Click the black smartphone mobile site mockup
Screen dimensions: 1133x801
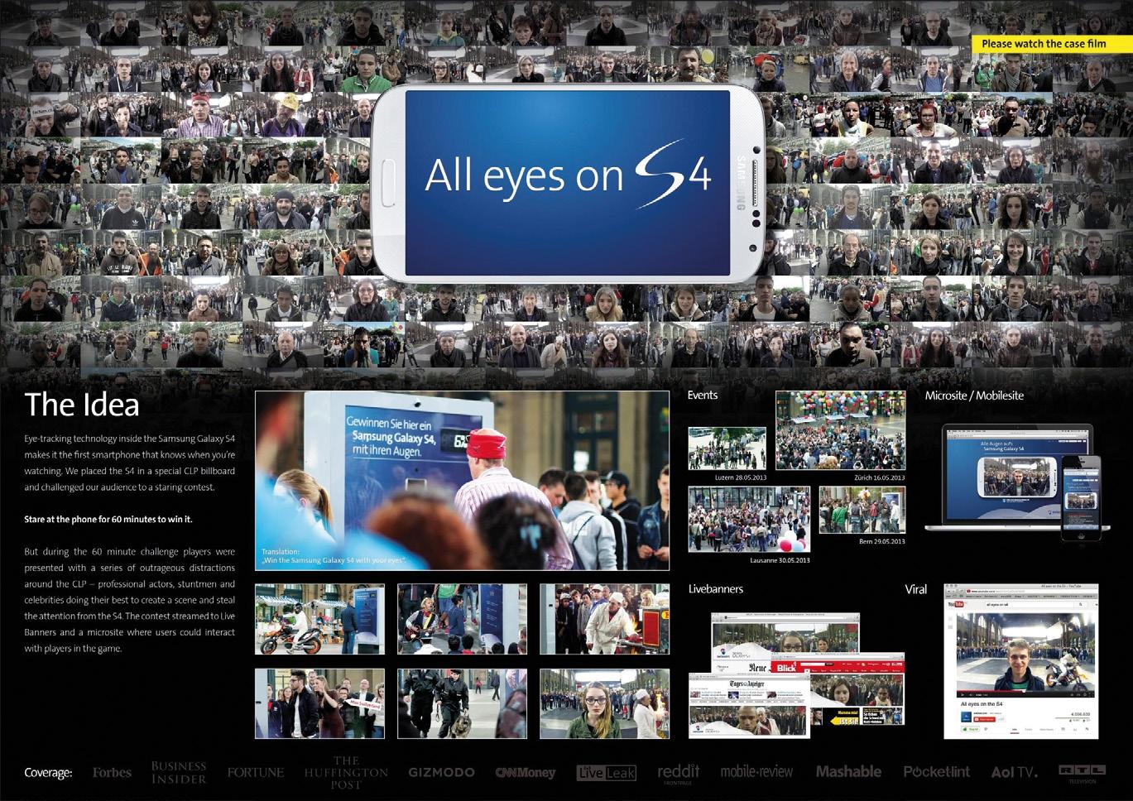point(1083,496)
